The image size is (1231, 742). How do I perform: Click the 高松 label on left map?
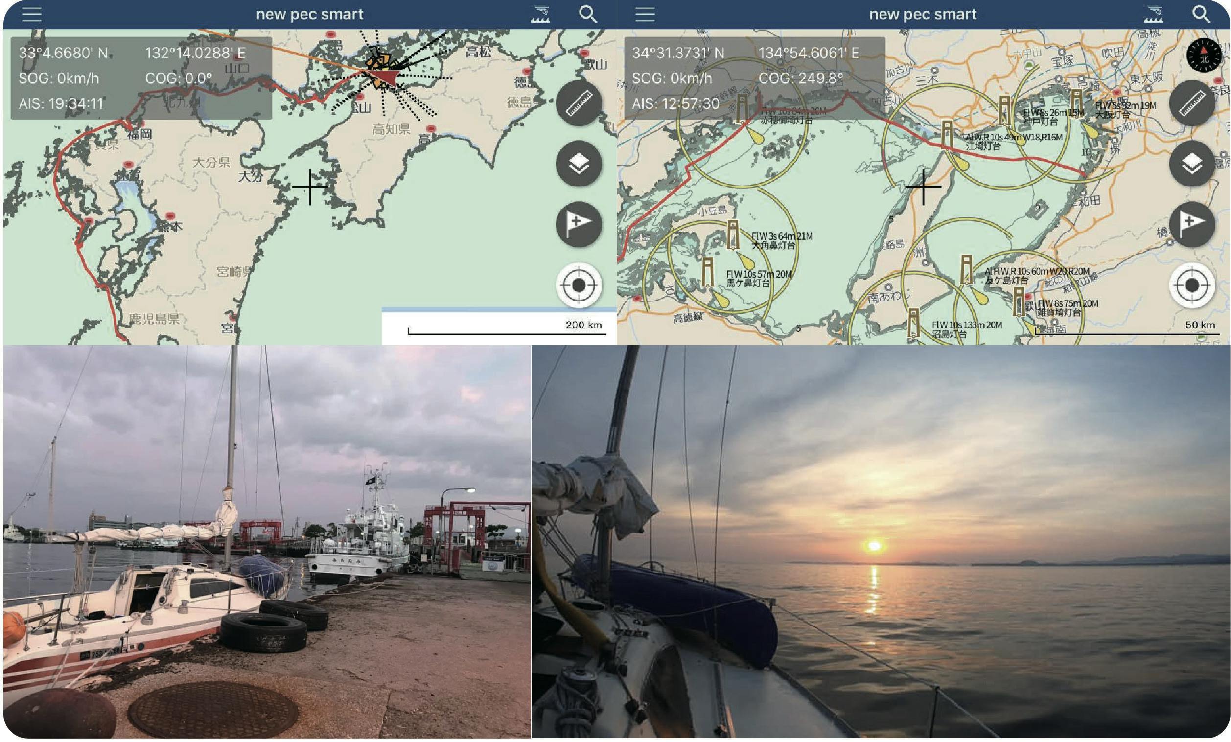point(478,51)
